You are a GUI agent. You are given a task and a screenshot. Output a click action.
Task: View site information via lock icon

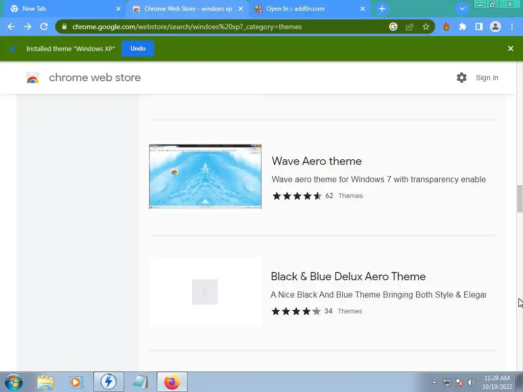coord(64,27)
